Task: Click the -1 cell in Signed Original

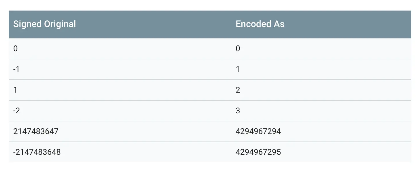Action: pos(16,69)
